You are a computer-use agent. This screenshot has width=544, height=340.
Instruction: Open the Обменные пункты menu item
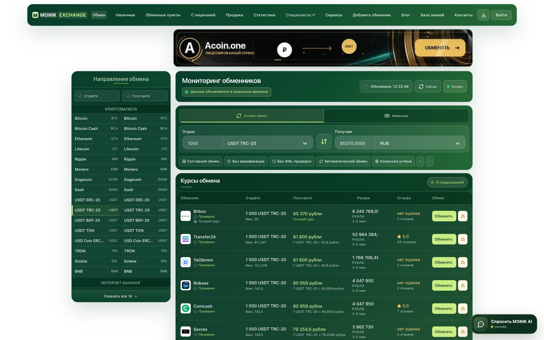click(x=163, y=15)
